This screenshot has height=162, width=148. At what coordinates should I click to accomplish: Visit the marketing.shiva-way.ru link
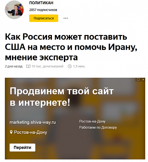[33, 122]
